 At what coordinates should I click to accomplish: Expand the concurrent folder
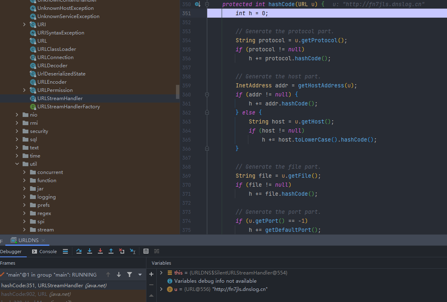[x=24, y=172]
